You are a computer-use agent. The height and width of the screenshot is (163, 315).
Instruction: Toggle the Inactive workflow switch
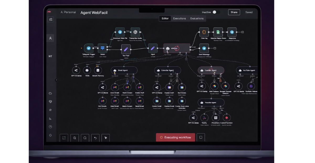tap(216, 12)
